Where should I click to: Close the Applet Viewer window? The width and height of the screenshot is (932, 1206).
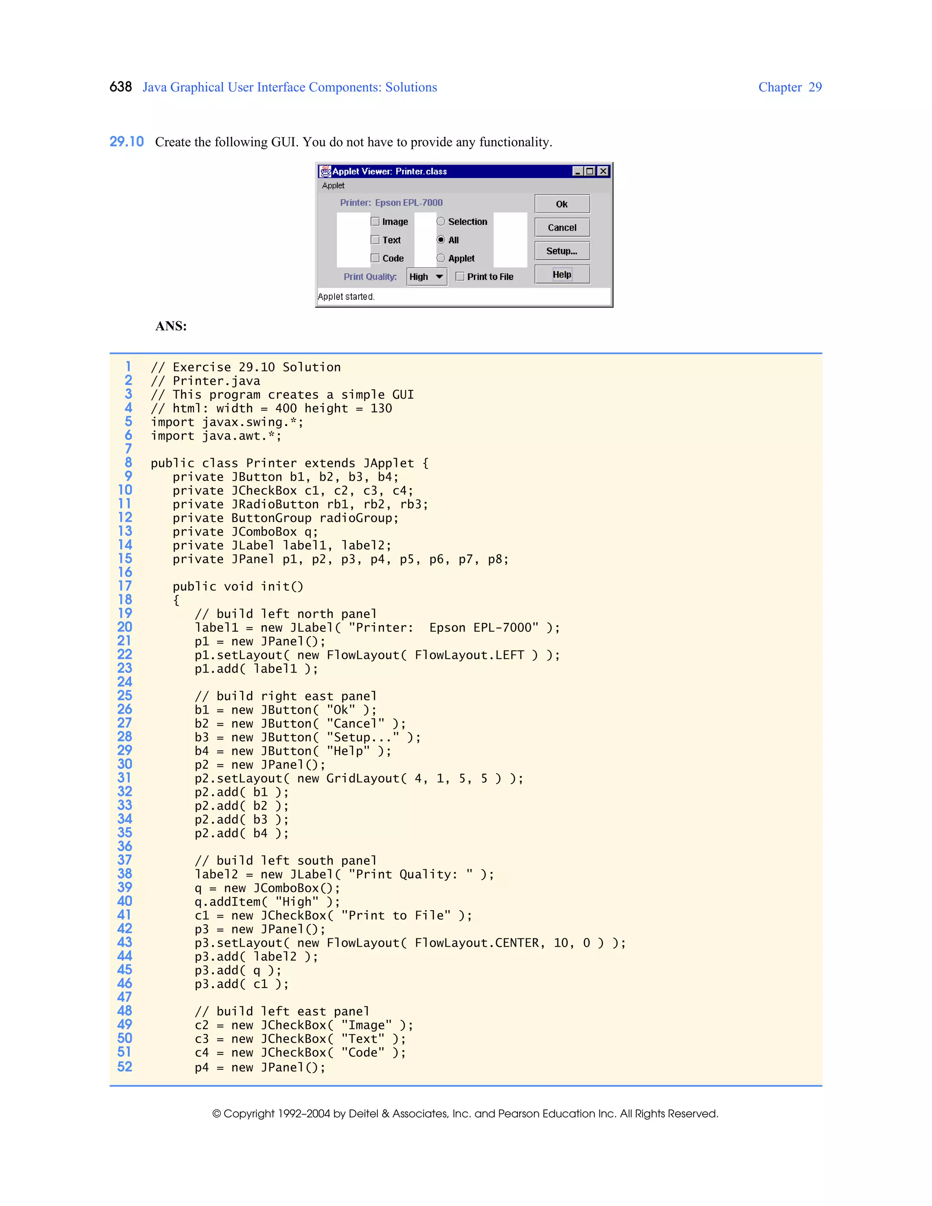[x=603, y=171]
